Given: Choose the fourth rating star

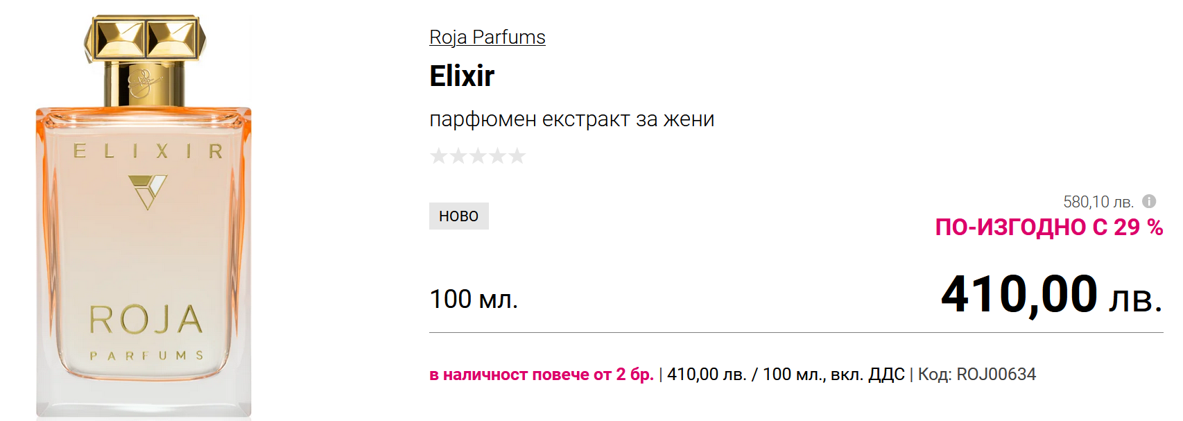Looking at the screenshot, I should [497, 155].
